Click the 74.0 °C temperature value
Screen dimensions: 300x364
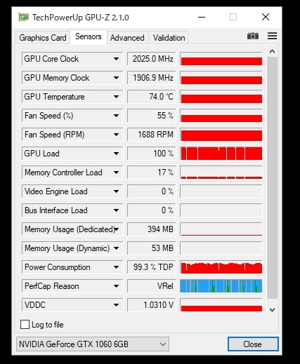152,97
